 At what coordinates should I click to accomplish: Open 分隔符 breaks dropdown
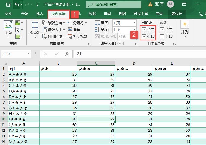click(77, 23)
